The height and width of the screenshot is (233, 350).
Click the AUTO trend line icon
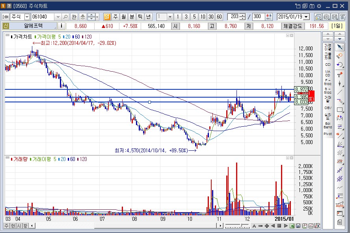[x=340, y=205]
